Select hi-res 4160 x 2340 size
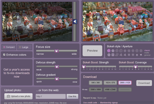The width and height of the screenshot is (154, 104). (x=110, y=89)
